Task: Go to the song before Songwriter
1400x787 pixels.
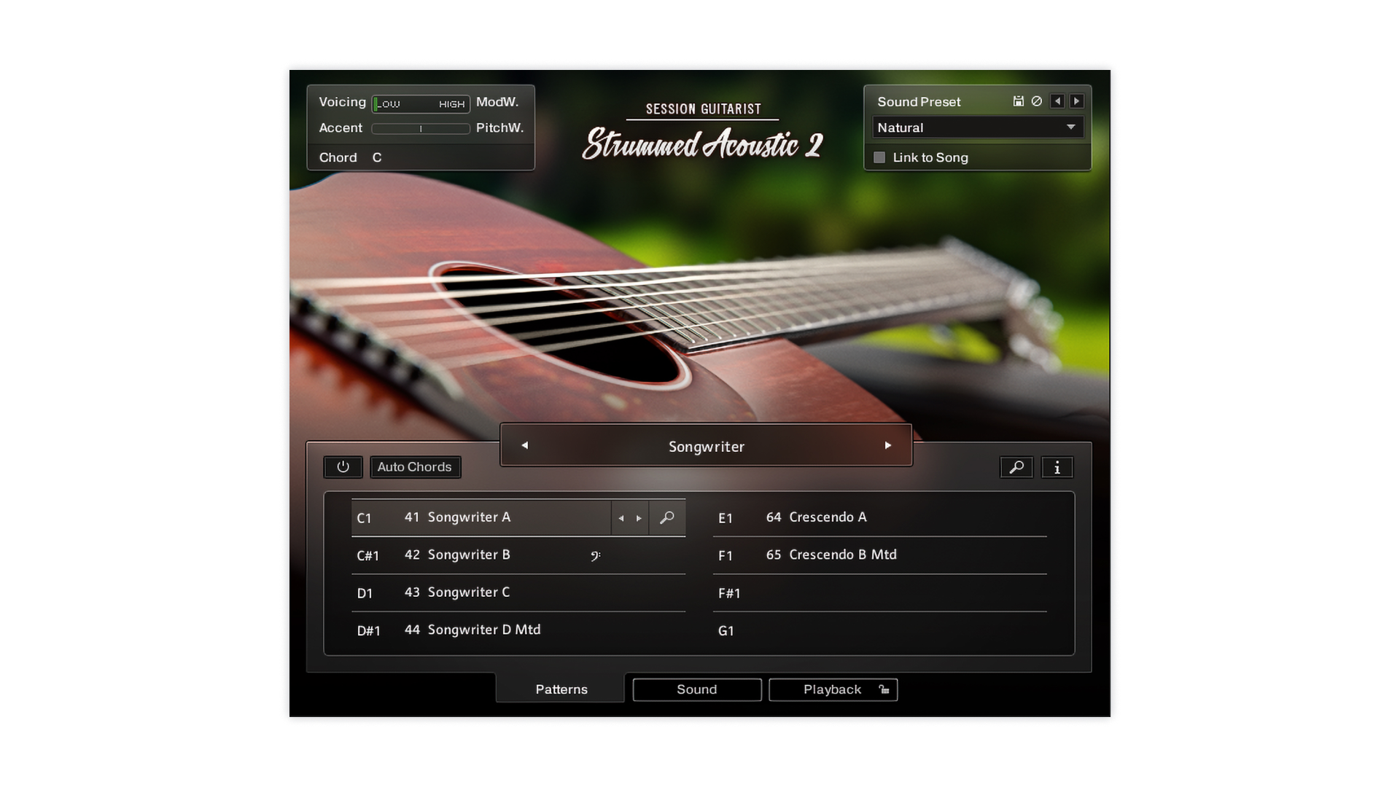Action: (x=524, y=445)
